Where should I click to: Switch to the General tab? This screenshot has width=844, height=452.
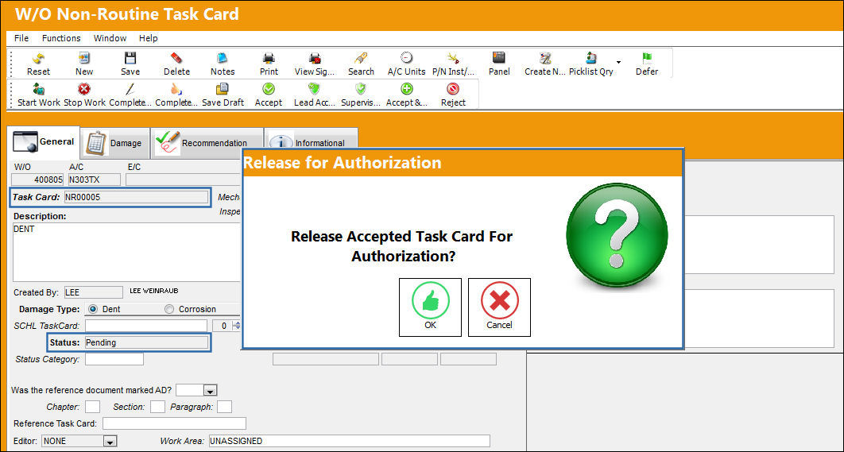click(x=45, y=141)
